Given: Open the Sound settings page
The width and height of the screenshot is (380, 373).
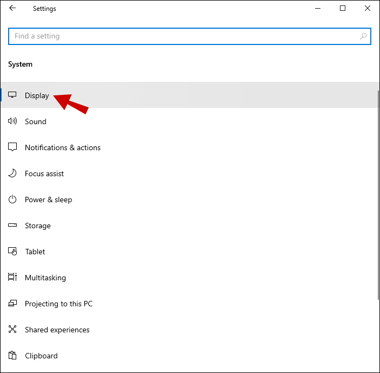Looking at the screenshot, I should click(x=36, y=121).
